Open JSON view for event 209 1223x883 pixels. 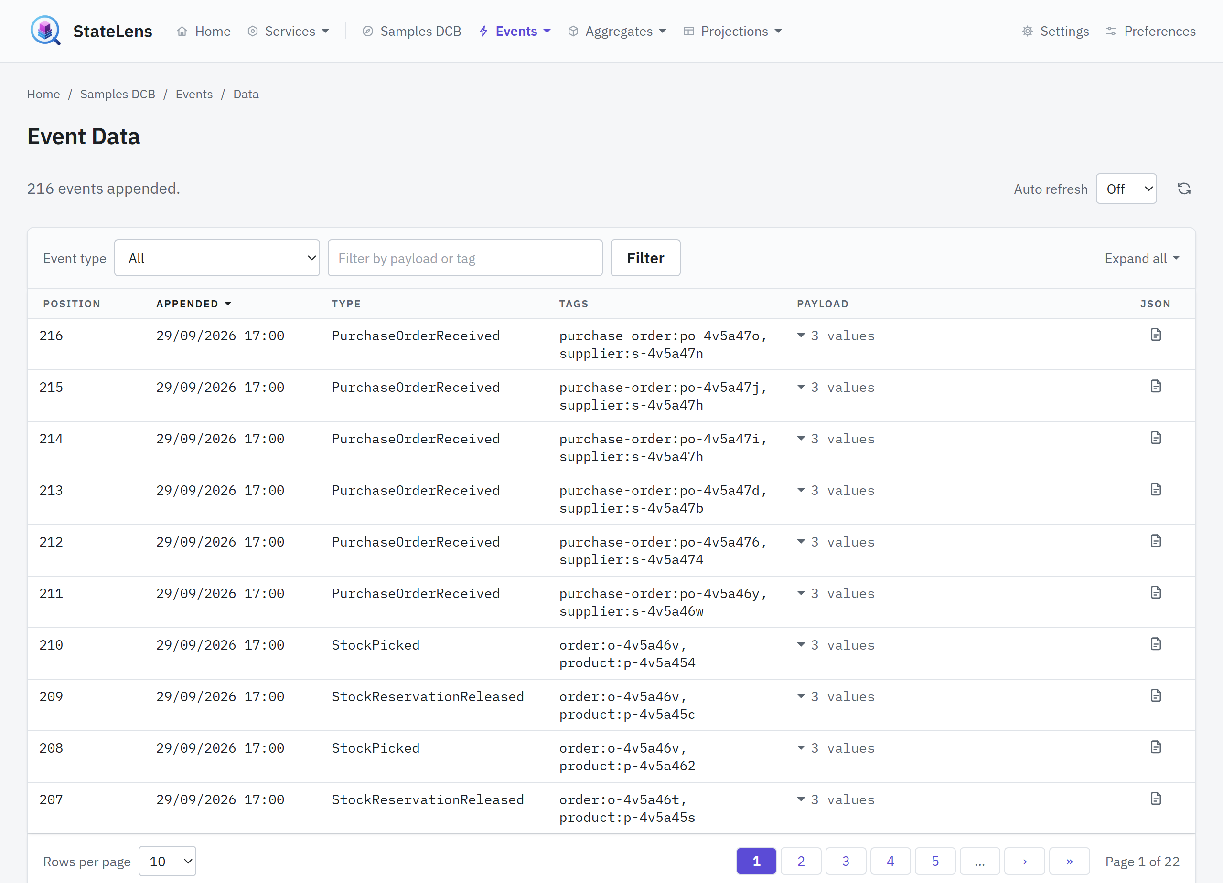point(1156,695)
